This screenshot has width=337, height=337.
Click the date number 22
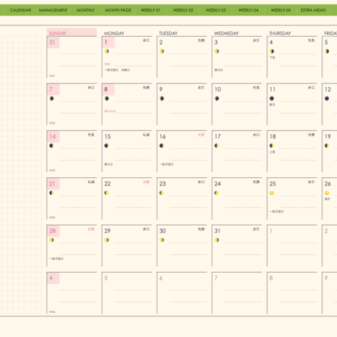pos(108,184)
